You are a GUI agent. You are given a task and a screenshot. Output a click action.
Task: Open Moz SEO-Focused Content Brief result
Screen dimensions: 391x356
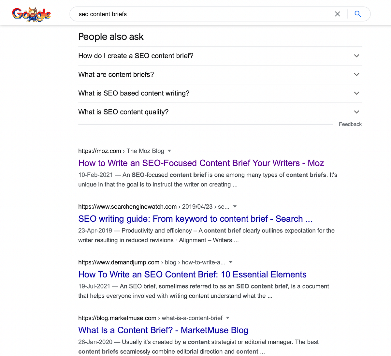point(201,163)
